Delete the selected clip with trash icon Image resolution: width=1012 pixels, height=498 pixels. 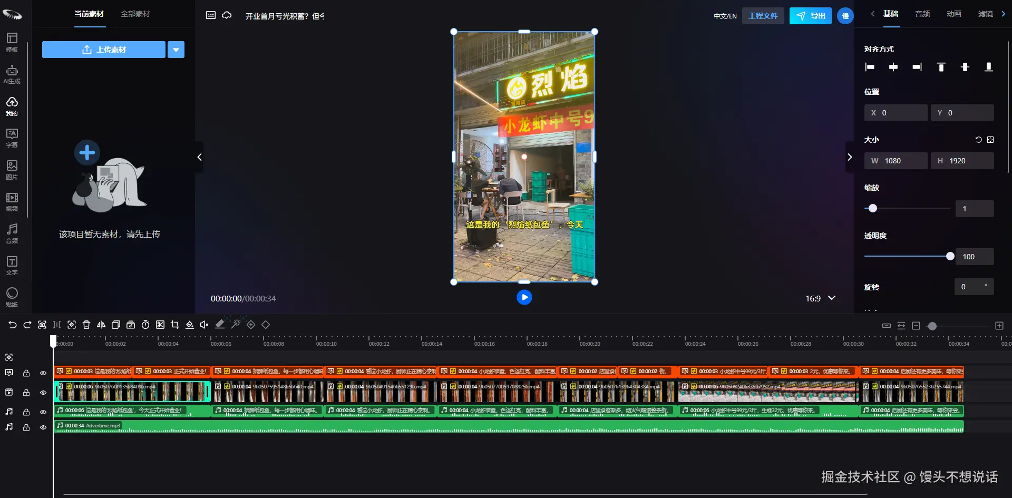click(86, 325)
